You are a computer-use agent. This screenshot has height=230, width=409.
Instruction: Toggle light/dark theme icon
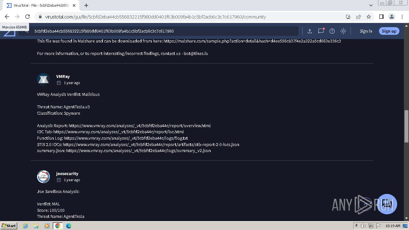[x=343, y=31]
